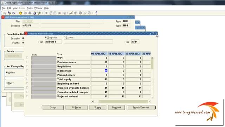Screen dimensions: 225x127
Task: Tick the checkbox for WIP+ row
Action: coord(27,58)
